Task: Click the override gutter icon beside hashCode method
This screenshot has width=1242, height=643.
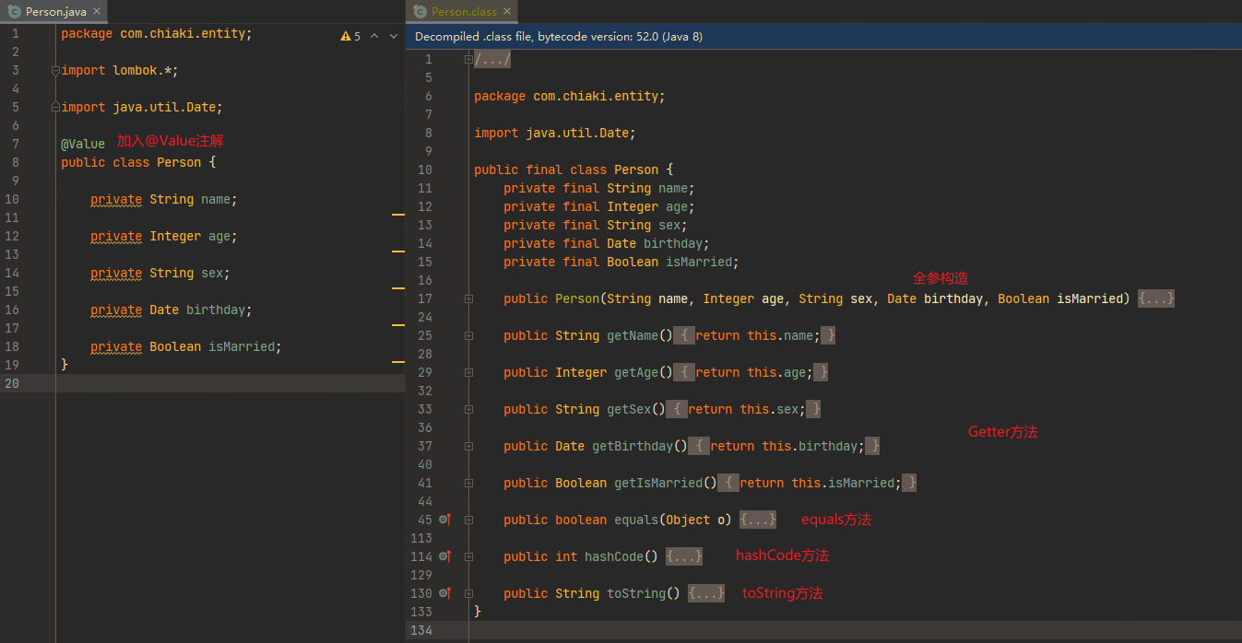Action: pyautogui.click(x=444, y=556)
